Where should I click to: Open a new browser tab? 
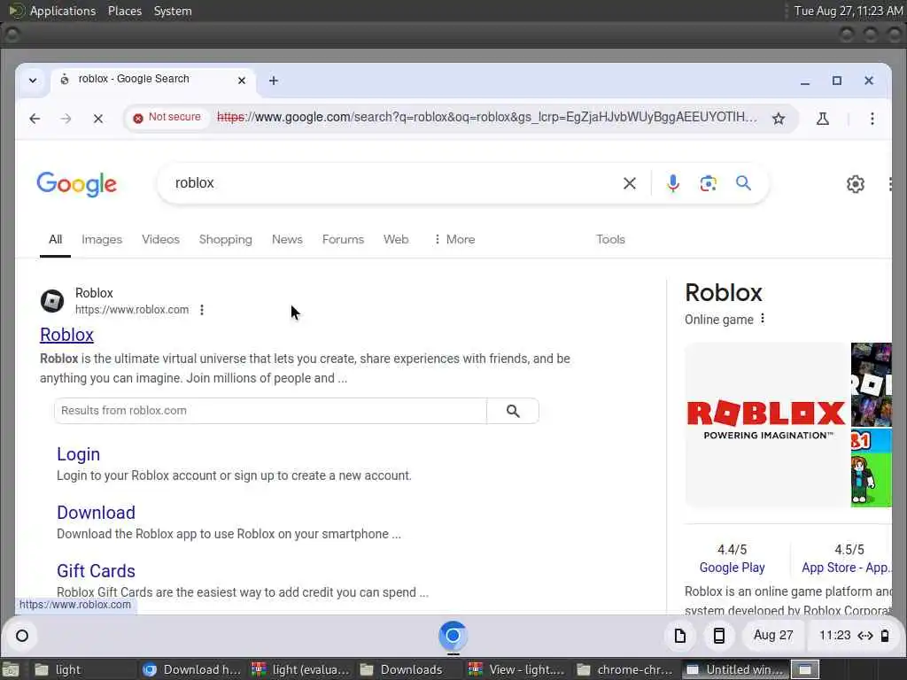pos(274,81)
